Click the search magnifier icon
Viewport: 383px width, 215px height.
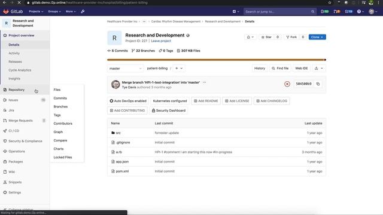click(x=312, y=11)
